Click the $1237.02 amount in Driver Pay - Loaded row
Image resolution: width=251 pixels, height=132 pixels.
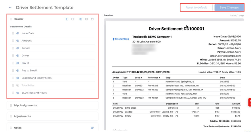(235, 112)
